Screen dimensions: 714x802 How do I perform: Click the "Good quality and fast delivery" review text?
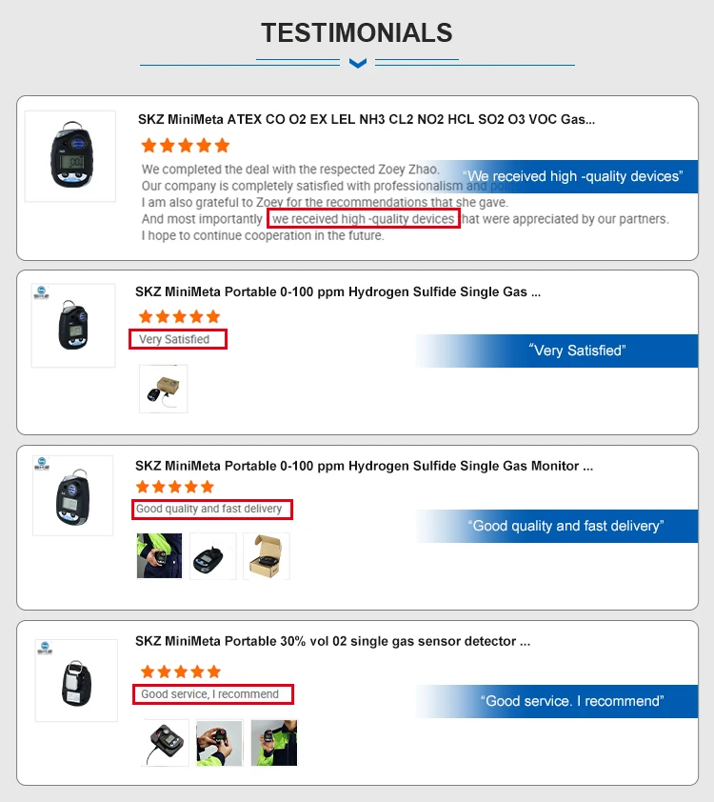click(209, 510)
